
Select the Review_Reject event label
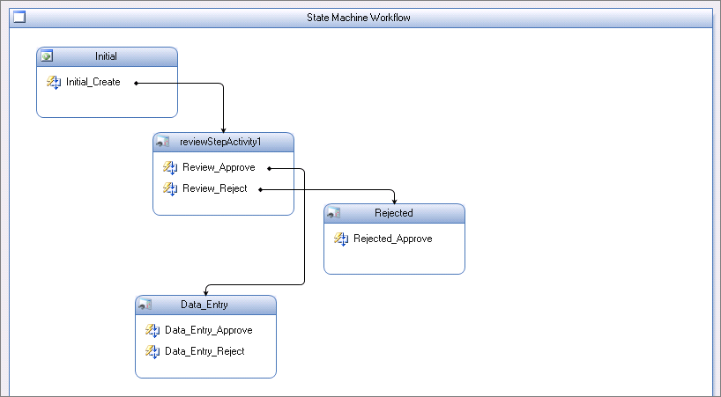pyautogui.click(x=215, y=188)
